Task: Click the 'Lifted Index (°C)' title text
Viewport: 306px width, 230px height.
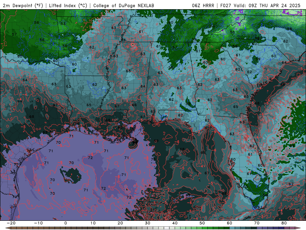Action: pyautogui.click(x=68, y=5)
